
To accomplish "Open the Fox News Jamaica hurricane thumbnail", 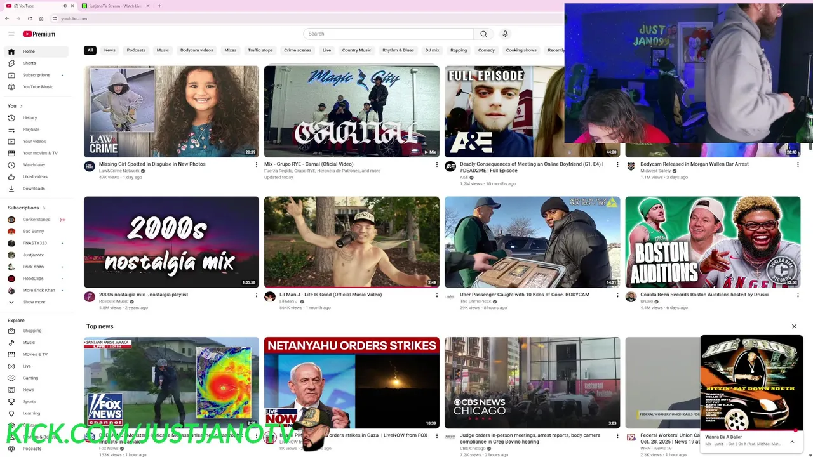I will pos(171,383).
